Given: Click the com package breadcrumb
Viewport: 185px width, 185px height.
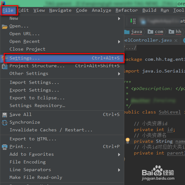Looking at the screenshot, I should 155,32.
